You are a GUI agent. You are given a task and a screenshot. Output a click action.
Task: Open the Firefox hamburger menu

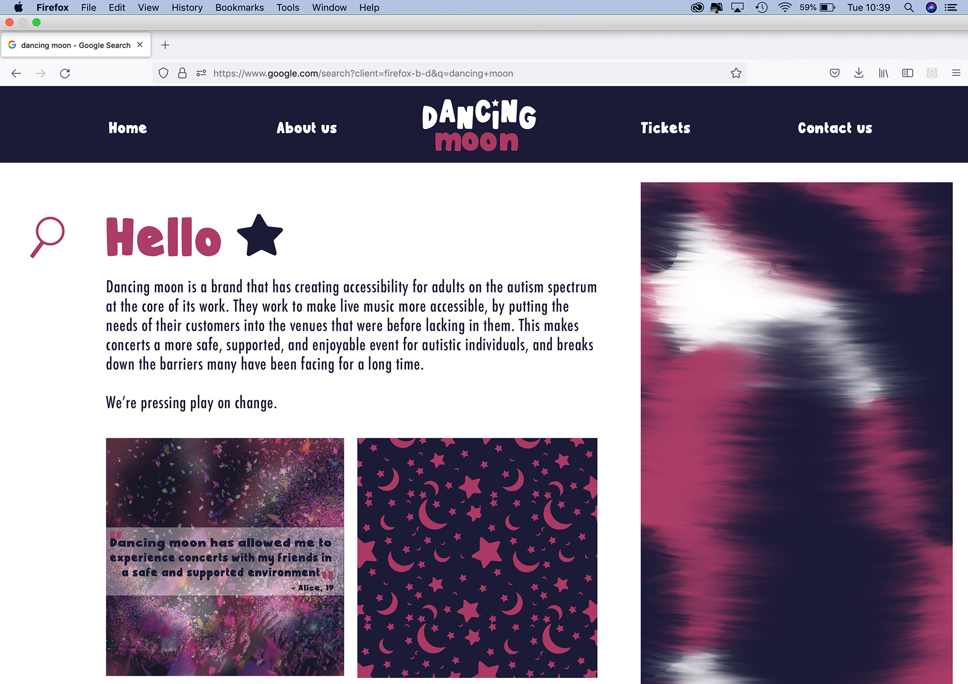(x=956, y=73)
